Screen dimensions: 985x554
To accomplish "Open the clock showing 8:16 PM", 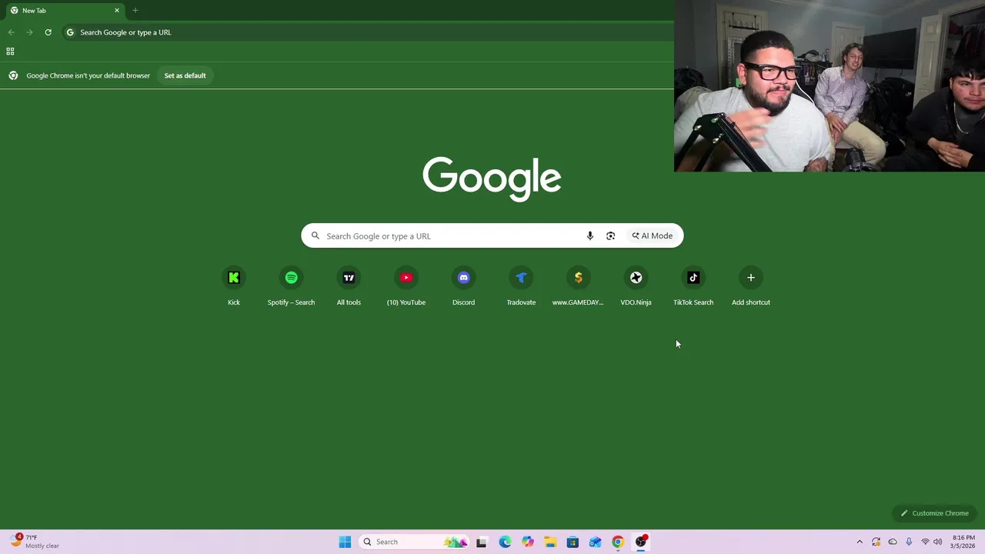I will tap(963, 542).
